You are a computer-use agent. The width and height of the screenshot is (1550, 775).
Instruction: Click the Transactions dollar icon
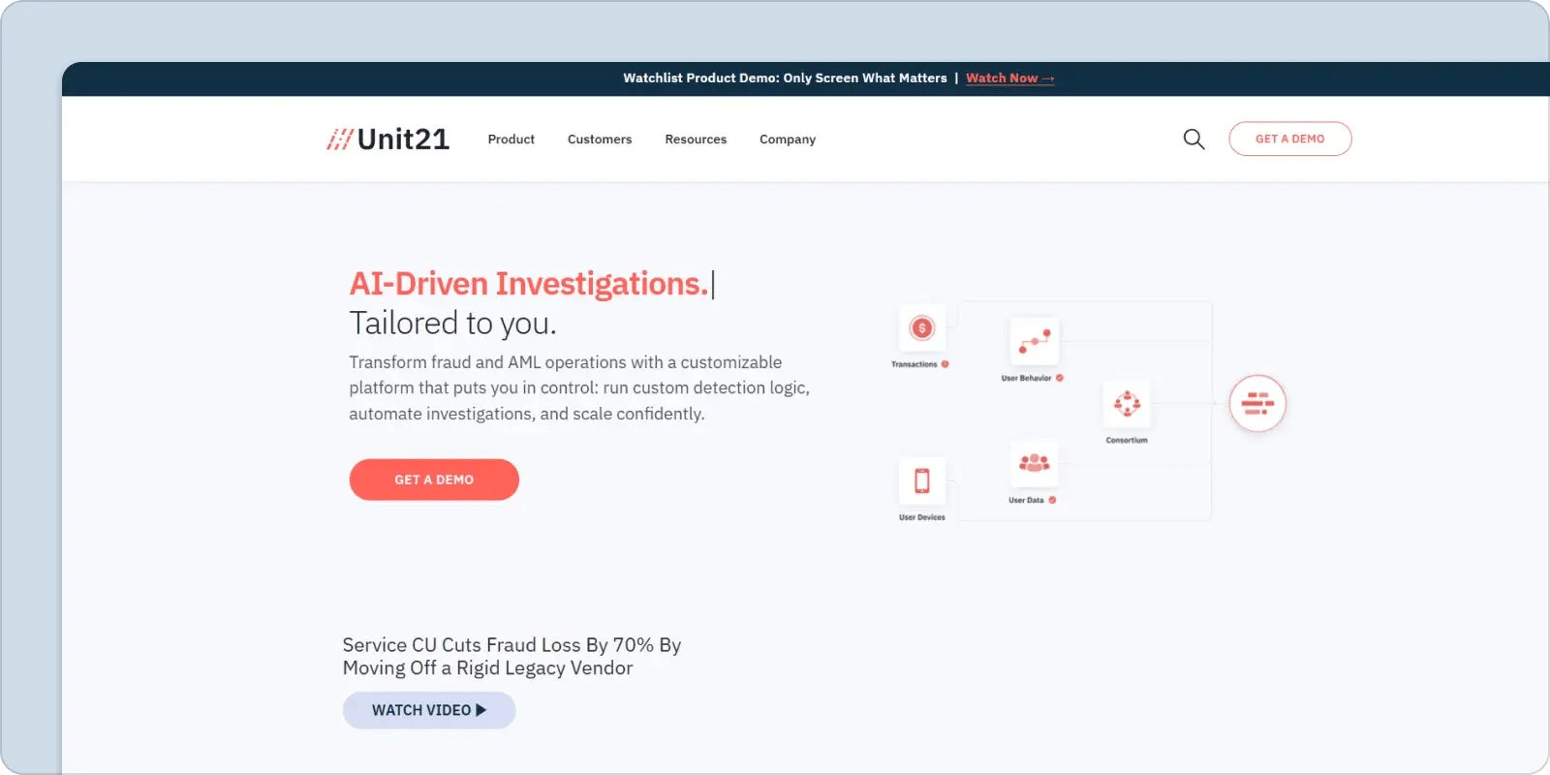[x=922, y=328]
